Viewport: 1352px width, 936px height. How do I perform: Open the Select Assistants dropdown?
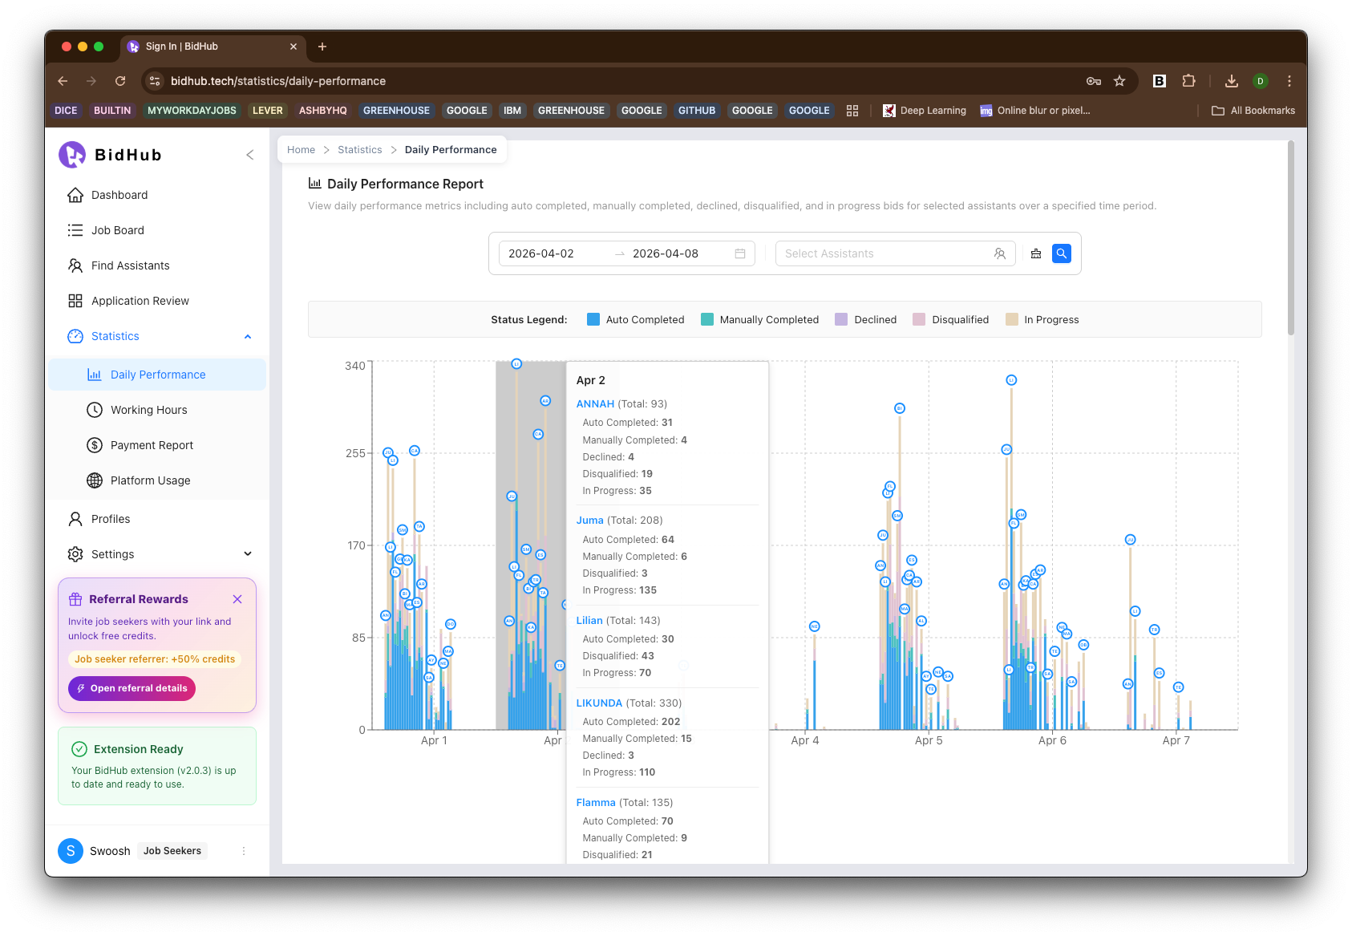[895, 253]
